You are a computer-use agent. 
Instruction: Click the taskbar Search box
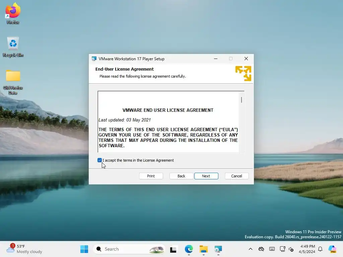129,249
